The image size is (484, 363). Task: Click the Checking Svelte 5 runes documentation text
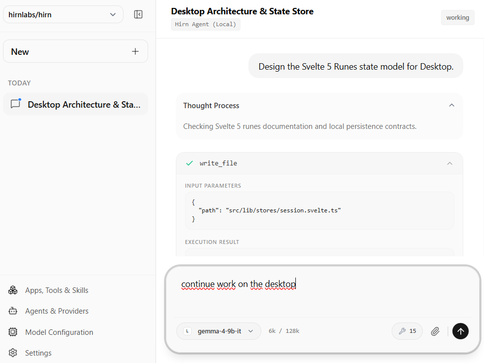(299, 126)
